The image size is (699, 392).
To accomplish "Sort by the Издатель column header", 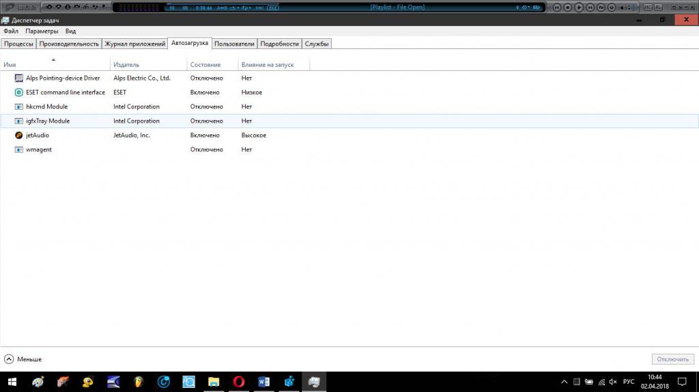I will 148,65.
